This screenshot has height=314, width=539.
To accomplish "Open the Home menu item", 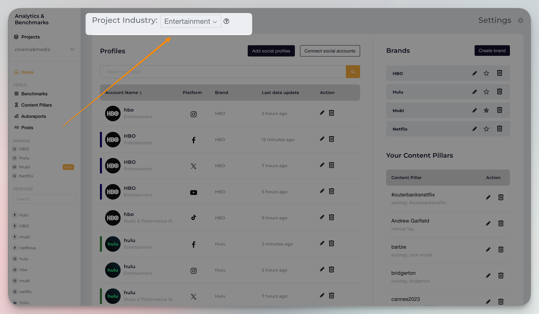I will pyautogui.click(x=24, y=72).
